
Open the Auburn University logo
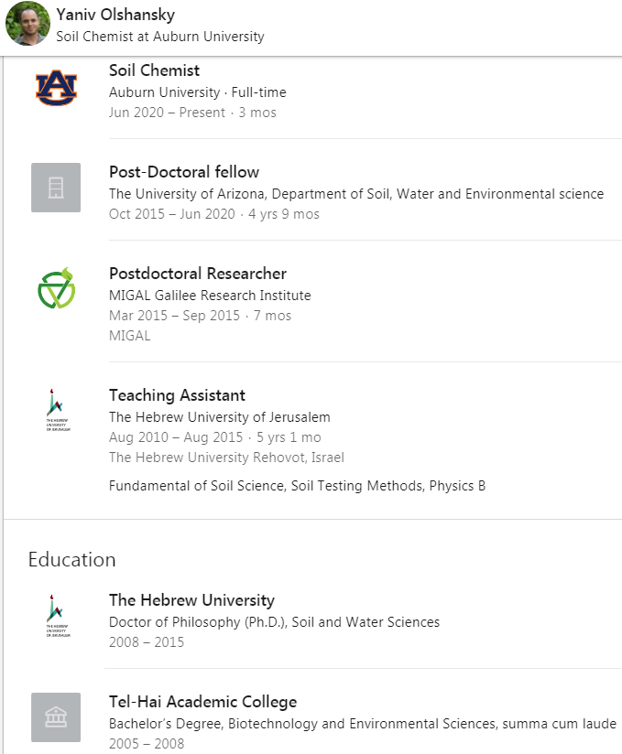tap(56, 87)
